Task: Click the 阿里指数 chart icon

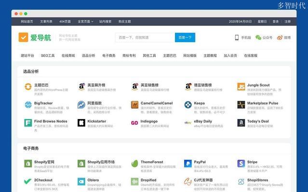Action: (81, 105)
